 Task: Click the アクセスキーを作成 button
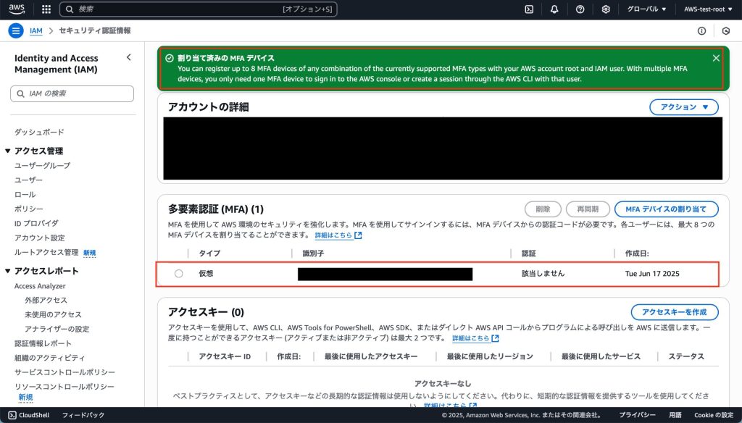point(675,312)
